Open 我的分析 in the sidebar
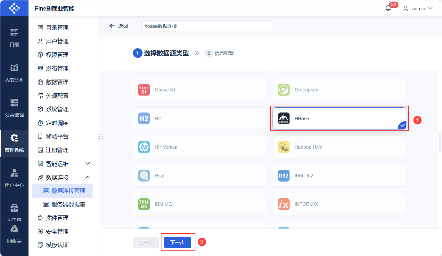Viewport: 442px width, 256px height. coord(14,73)
